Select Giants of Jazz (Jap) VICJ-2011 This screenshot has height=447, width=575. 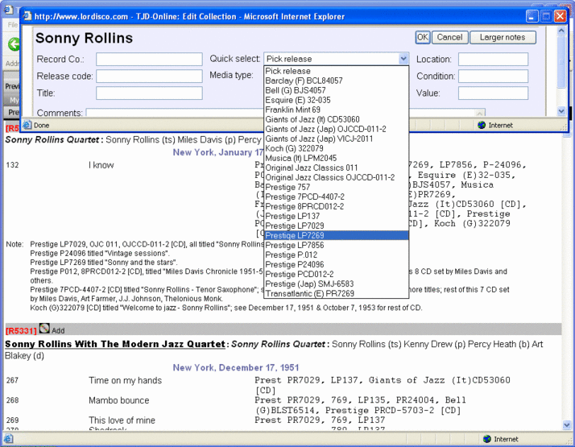337,139
